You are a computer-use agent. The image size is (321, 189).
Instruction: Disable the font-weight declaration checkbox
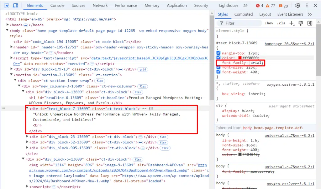[x=218, y=72]
